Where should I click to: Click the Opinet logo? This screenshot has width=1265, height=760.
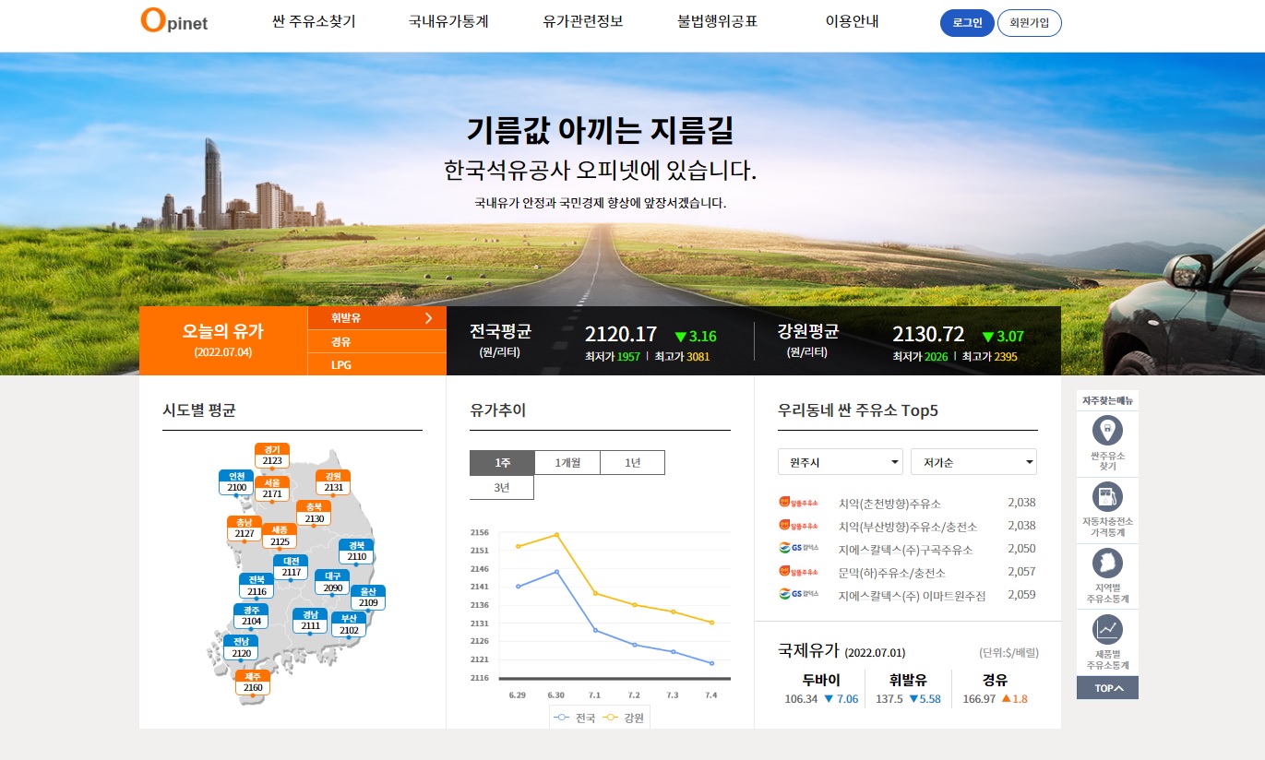point(172,22)
